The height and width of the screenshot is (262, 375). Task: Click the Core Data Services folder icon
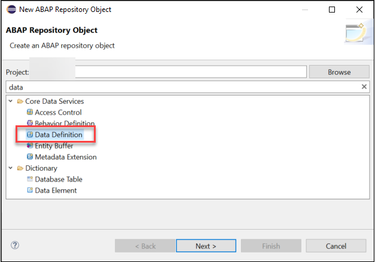click(x=20, y=101)
